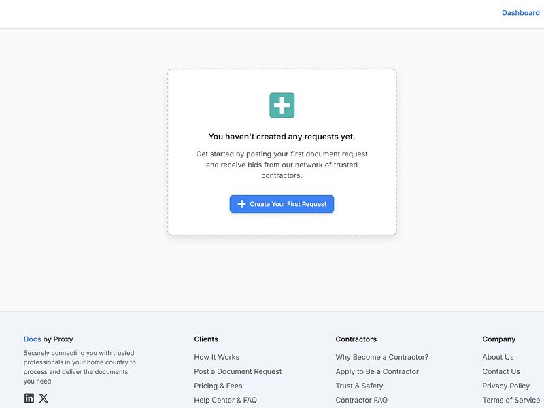Open the How It Works link
The image size is (544, 408).
pos(216,357)
